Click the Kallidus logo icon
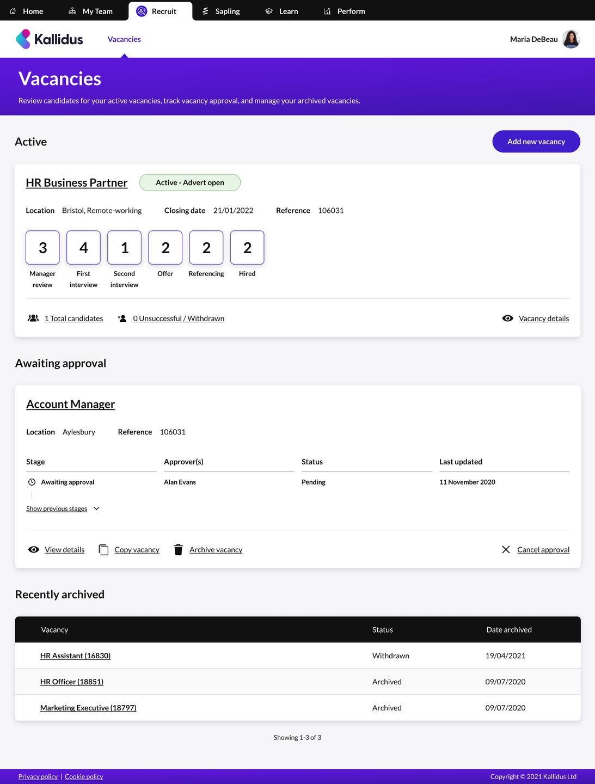Image resolution: width=595 pixels, height=784 pixels. coord(23,39)
